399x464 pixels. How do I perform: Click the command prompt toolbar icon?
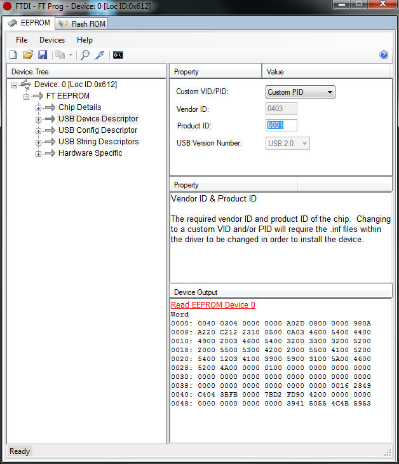118,55
